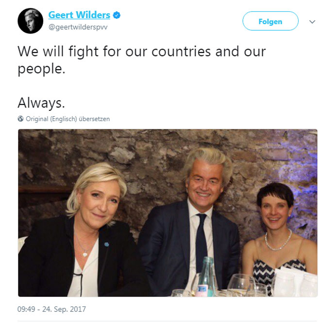Click the globe icon beside translation link
The width and height of the screenshot is (335, 323).
[20, 119]
